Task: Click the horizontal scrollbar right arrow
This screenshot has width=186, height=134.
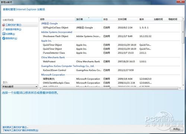Action: (180, 88)
